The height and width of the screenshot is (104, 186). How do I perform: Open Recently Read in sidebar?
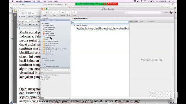tap(50, 29)
